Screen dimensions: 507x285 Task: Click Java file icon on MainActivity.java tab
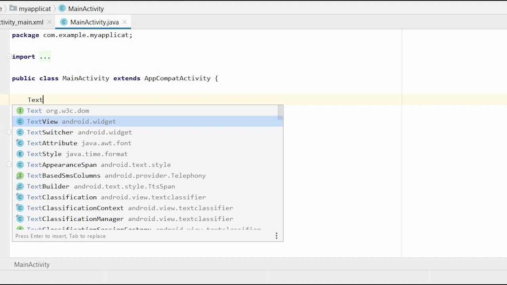(64, 22)
